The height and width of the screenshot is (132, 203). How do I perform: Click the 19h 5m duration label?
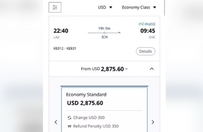tap(104, 28)
